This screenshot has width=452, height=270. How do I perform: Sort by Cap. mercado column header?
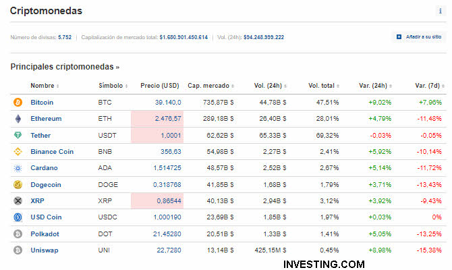point(211,86)
